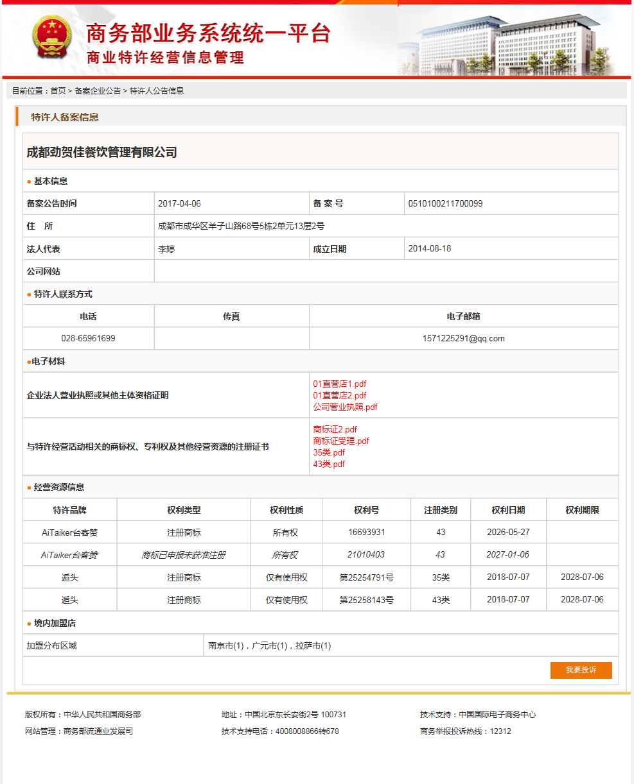Select company name 成都劲贺佳餐饮管理有限公司
The height and width of the screenshot is (784, 634).
point(102,152)
